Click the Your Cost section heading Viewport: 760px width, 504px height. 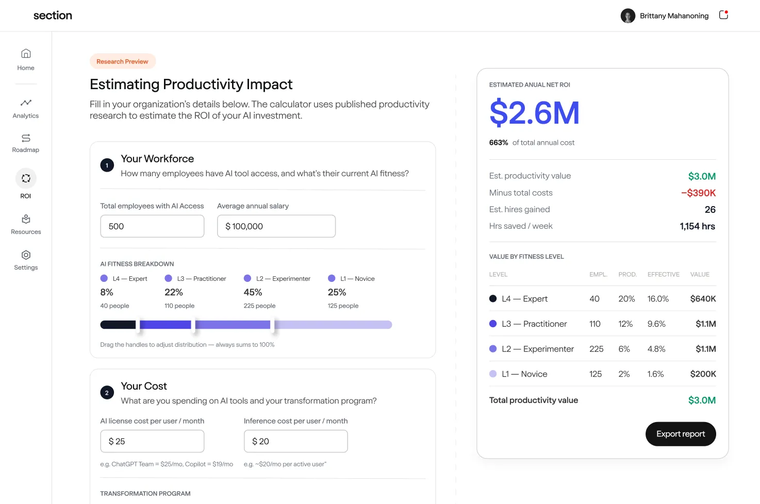coord(144,386)
